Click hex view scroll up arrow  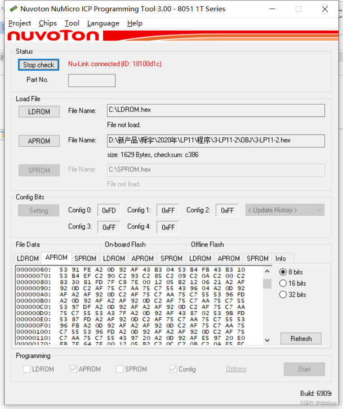[267, 271]
